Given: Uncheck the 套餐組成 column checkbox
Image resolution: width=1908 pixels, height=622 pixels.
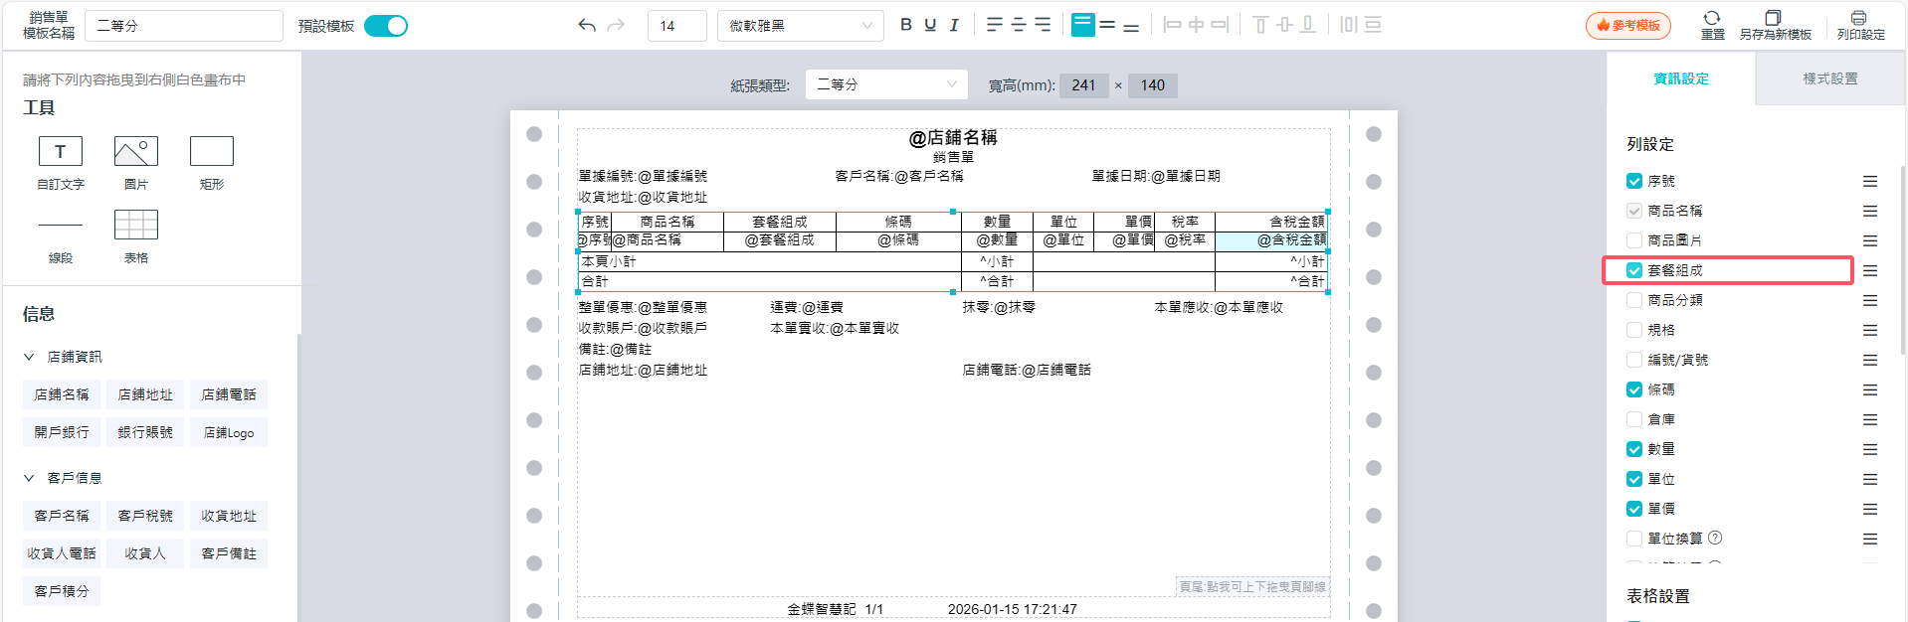Looking at the screenshot, I should [1634, 270].
